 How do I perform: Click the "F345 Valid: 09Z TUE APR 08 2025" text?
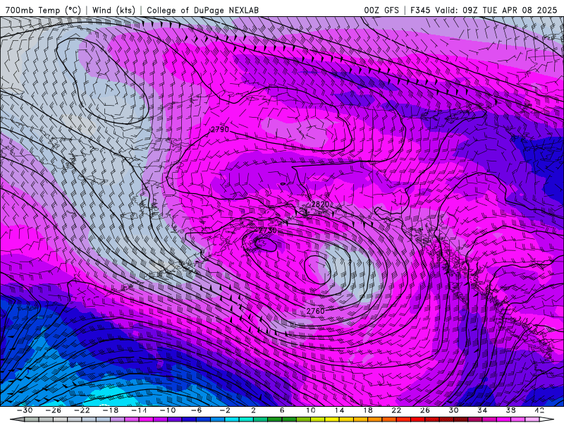484,10
